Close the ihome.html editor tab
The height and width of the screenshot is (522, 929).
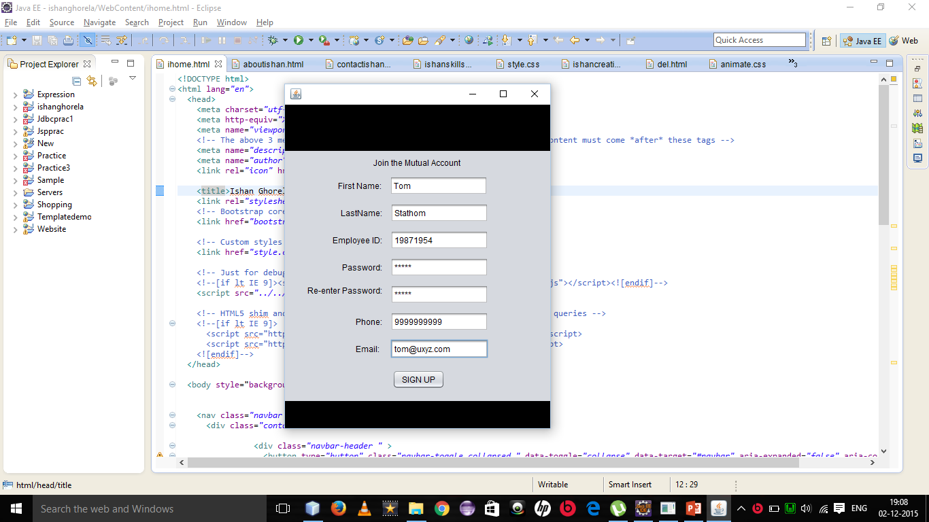(218, 65)
